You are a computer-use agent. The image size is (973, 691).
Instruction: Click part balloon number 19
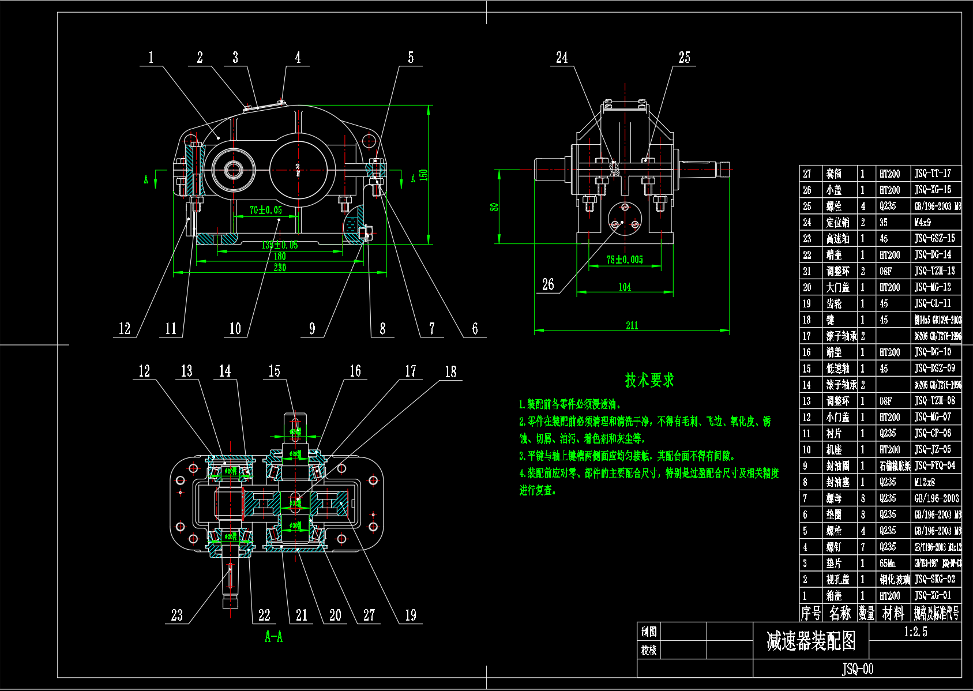pos(411,615)
